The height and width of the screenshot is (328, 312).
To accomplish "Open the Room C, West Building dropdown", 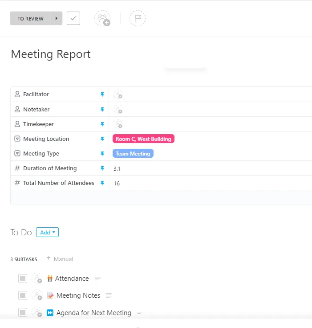I will [x=143, y=139].
